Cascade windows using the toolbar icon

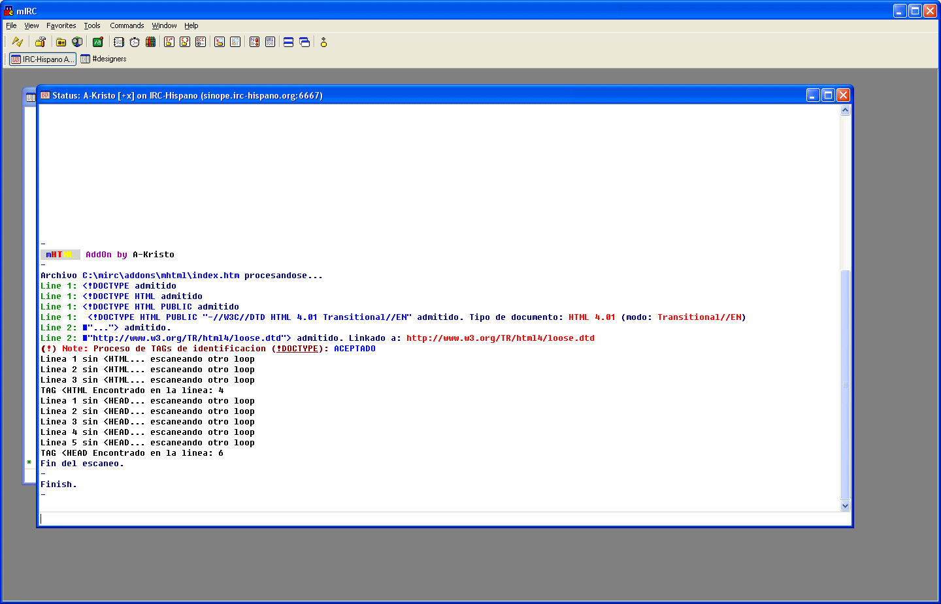point(305,42)
